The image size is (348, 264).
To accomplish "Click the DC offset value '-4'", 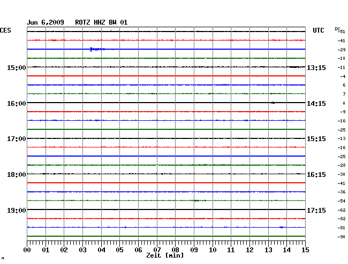I will (343, 76).
